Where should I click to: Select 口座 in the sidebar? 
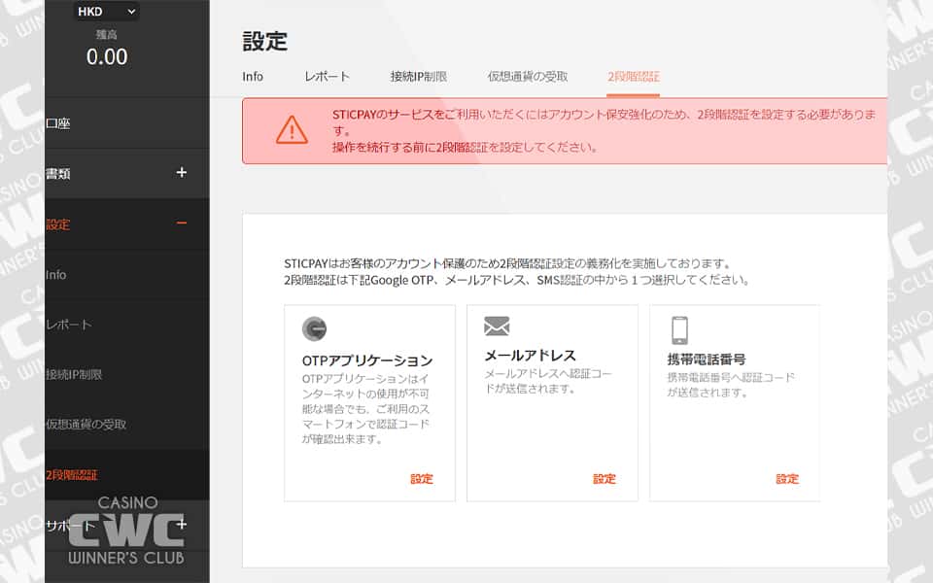coord(57,123)
